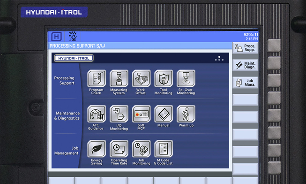Show the M Code G Code List

pyautogui.click(x=164, y=149)
